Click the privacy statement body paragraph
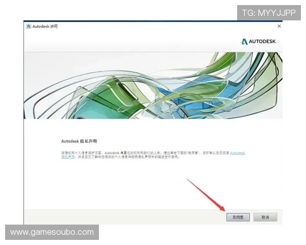This screenshot has width=306, height=245. pos(148,155)
